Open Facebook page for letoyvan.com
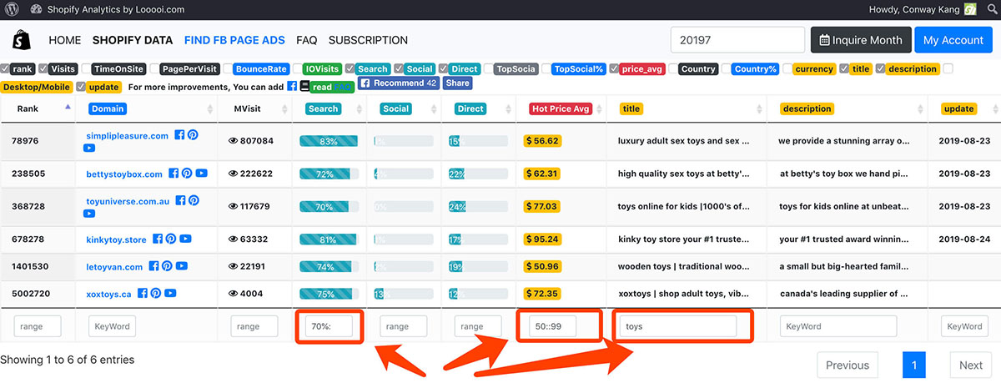The height and width of the screenshot is (383, 1001). pos(153,267)
